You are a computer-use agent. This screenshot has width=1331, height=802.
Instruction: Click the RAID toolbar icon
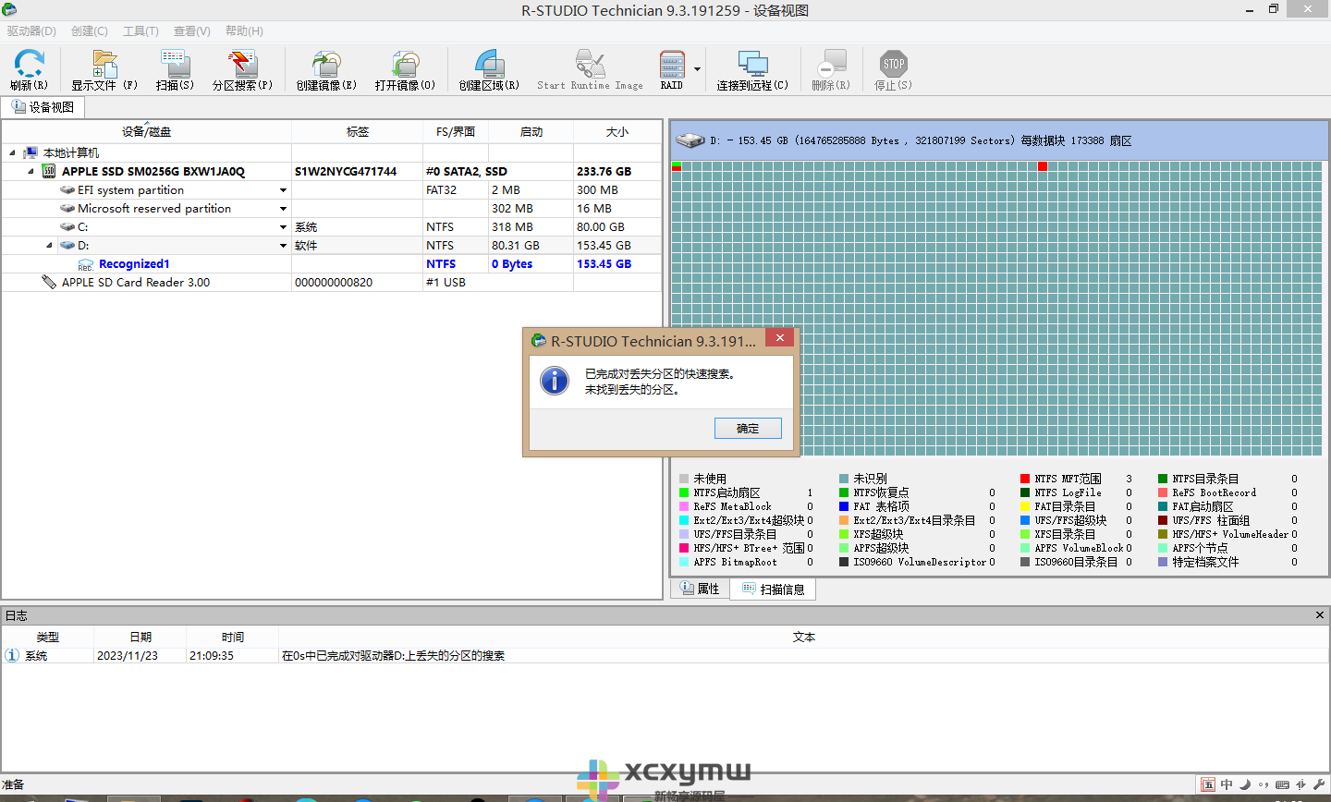(x=672, y=70)
